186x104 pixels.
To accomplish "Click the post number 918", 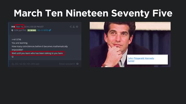I will tap(13, 27).
